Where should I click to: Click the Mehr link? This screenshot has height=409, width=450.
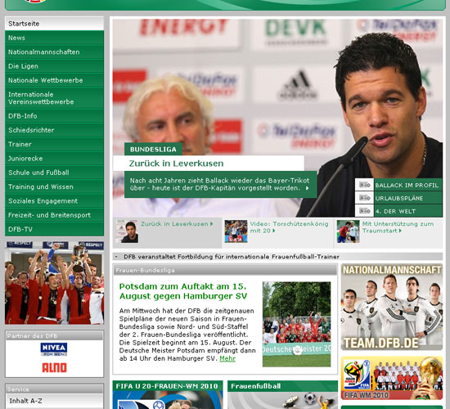tap(227, 358)
